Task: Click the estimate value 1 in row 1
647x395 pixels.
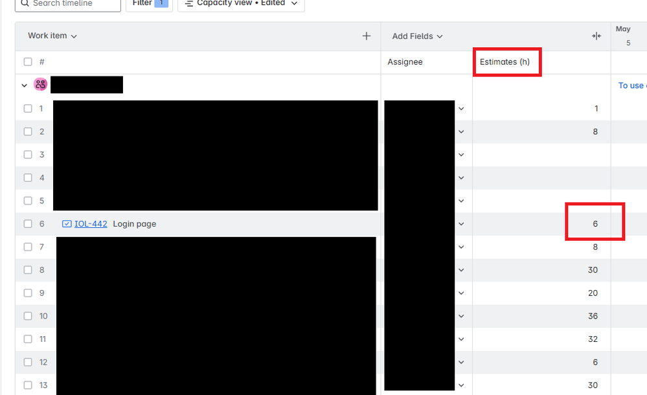Action: [596, 109]
